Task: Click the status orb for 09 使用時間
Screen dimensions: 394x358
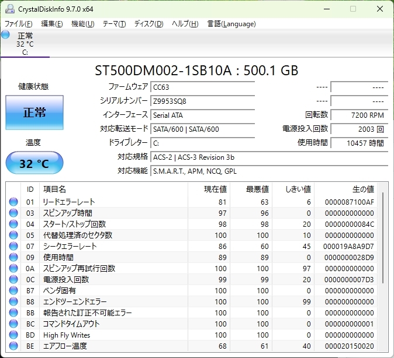Action: click(x=13, y=257)
